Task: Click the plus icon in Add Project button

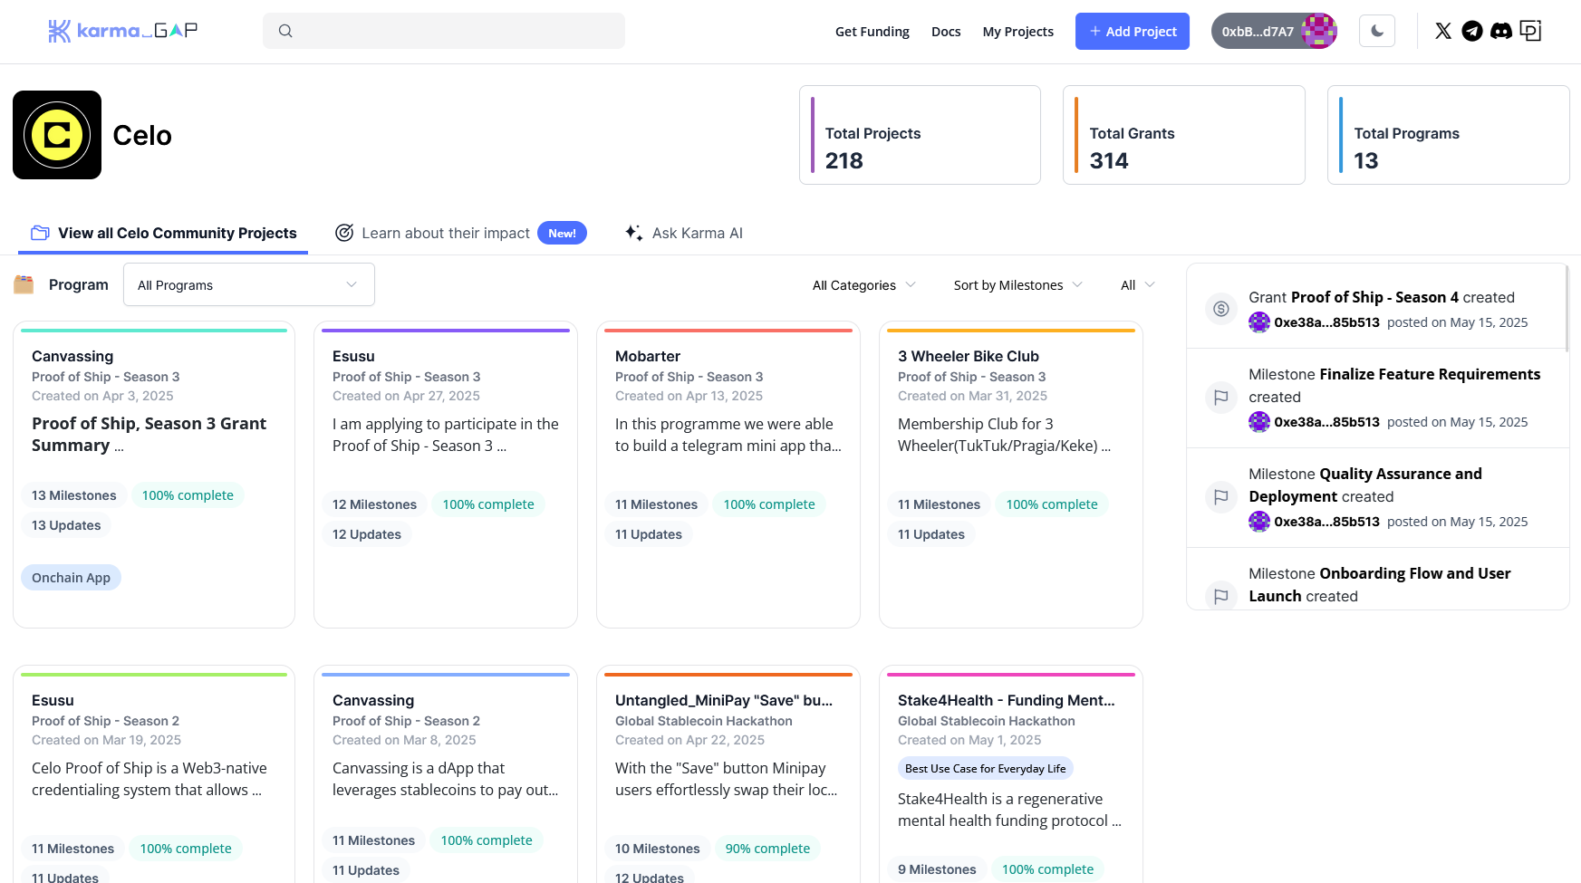Action: [1095, 31]
